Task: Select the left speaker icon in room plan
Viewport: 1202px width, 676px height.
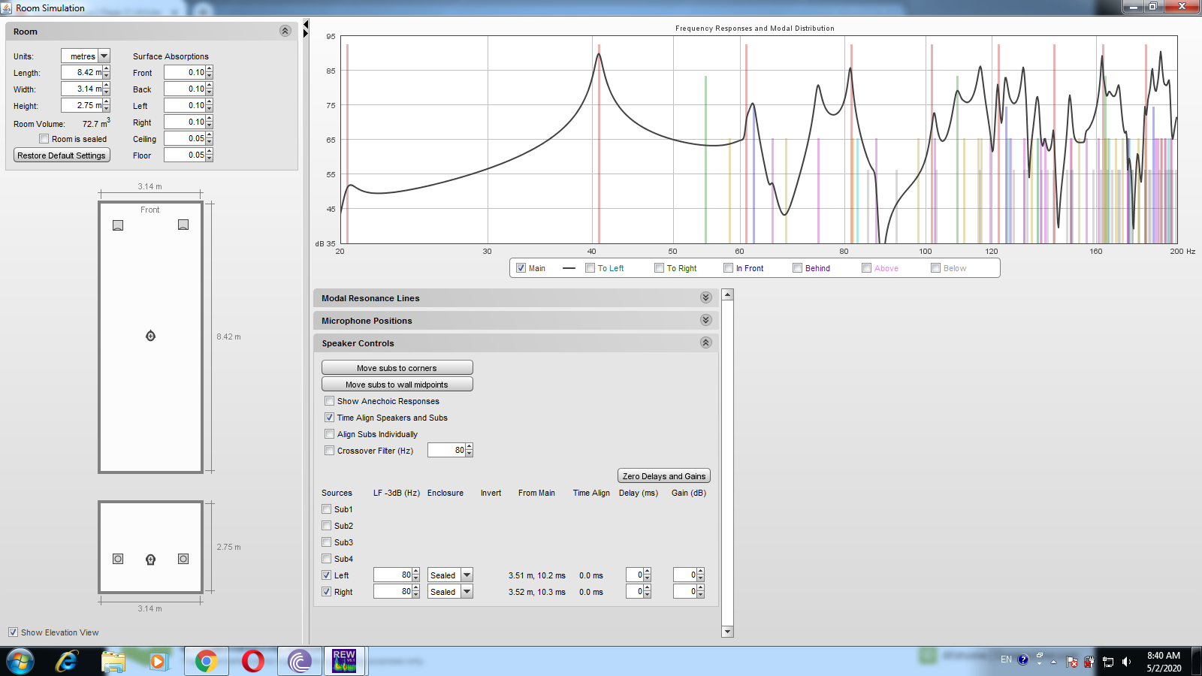Action: click(118, 225)
